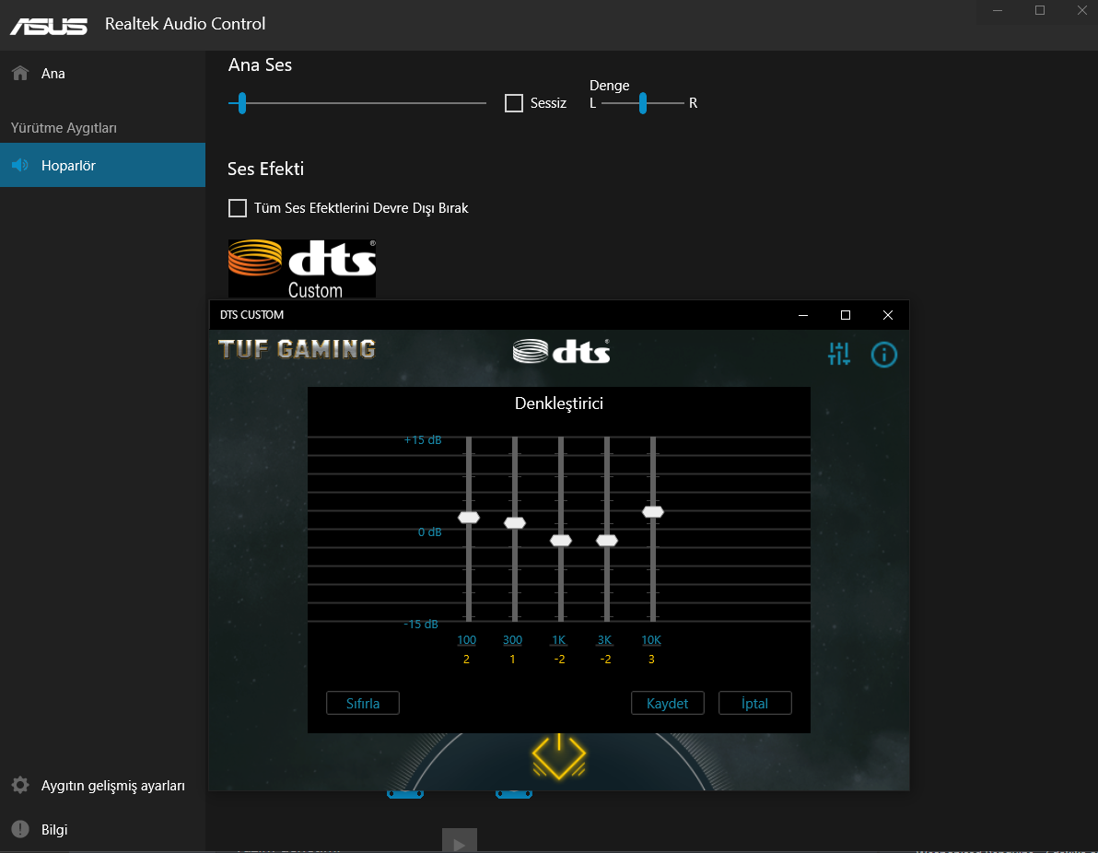Viewport: 1098px width, 853px height.
Task: Click the 100 Hz equalizer slider handle
Action: [x=469, y=518]
